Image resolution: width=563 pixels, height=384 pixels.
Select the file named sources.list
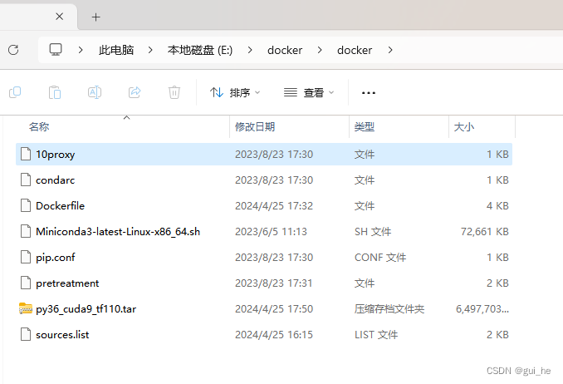pyautogui.click(x=62, y=335)
